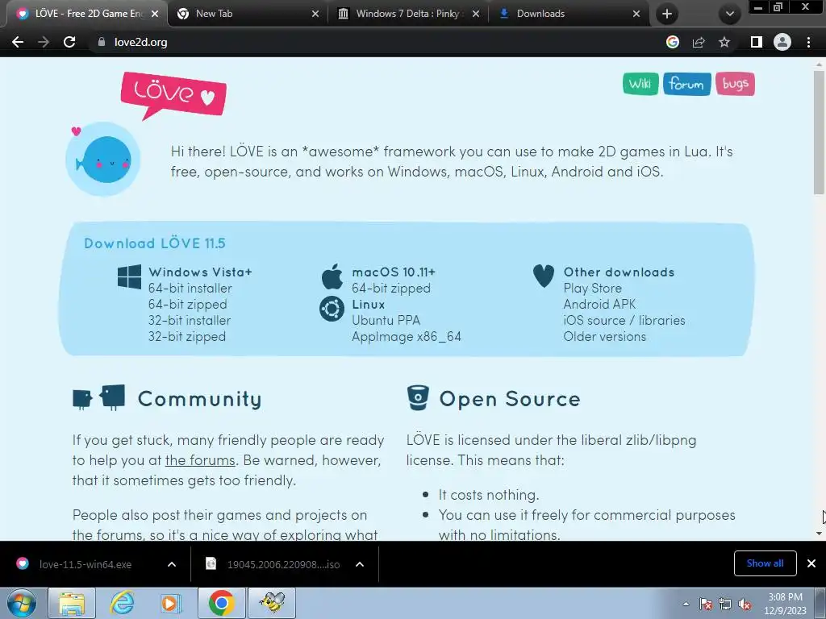The height and width of the screenshot is (619, 826).
Task: Click the page vertical scrollbar thumb
Action: [x=819, y=133]
